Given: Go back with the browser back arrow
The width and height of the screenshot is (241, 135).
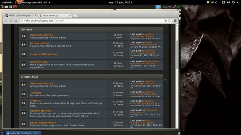Looking at the screenshot, I should (6, 21).
